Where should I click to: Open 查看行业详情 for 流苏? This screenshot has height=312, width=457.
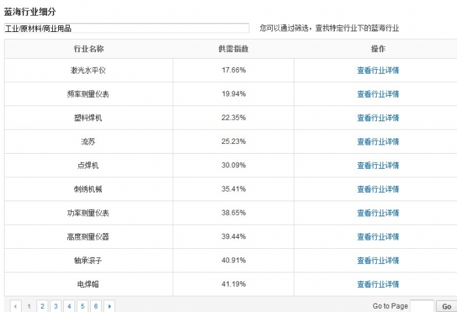point(378,141)
